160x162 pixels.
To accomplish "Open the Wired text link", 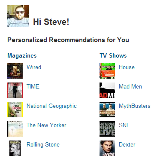I will pyautogui.click(x=34, y=67).
